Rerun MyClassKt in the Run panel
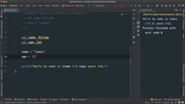This screenshot has height=104, width=185. 134,14
